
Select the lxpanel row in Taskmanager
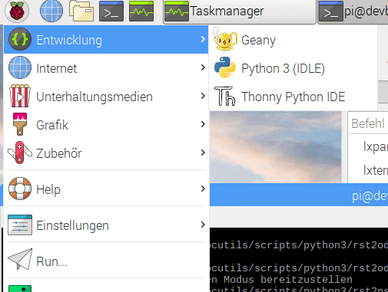coord(368,146)
